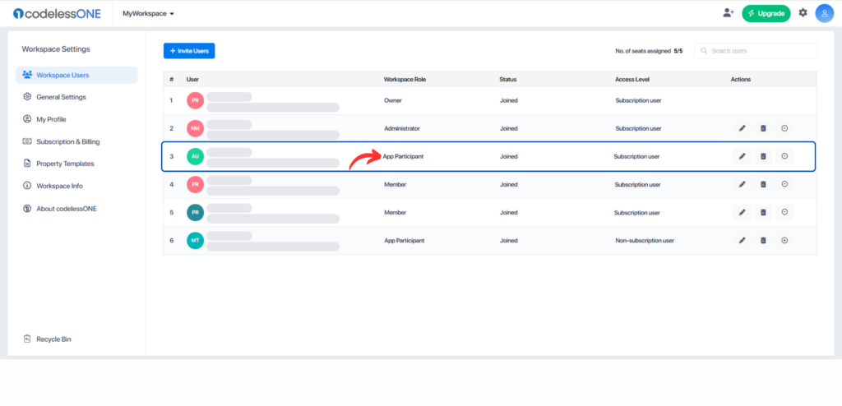Viewport: 842px width, 406px height.
Task: Click the Workspace Settings heading
Action: pos(56,48)
